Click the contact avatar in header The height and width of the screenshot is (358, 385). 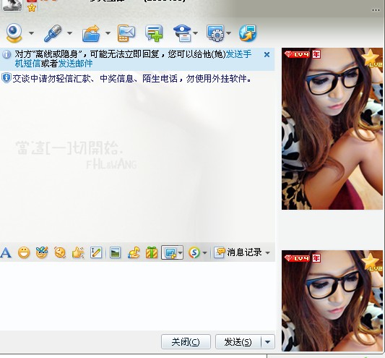click(12, 5)
